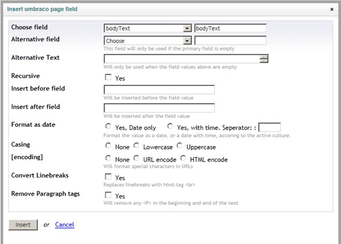Image resolution: width=341 pixels, height=244 pixels.
Task: Click hint 'Replaces linebreaks with html-tag <br>'
Action: (149, 185)
